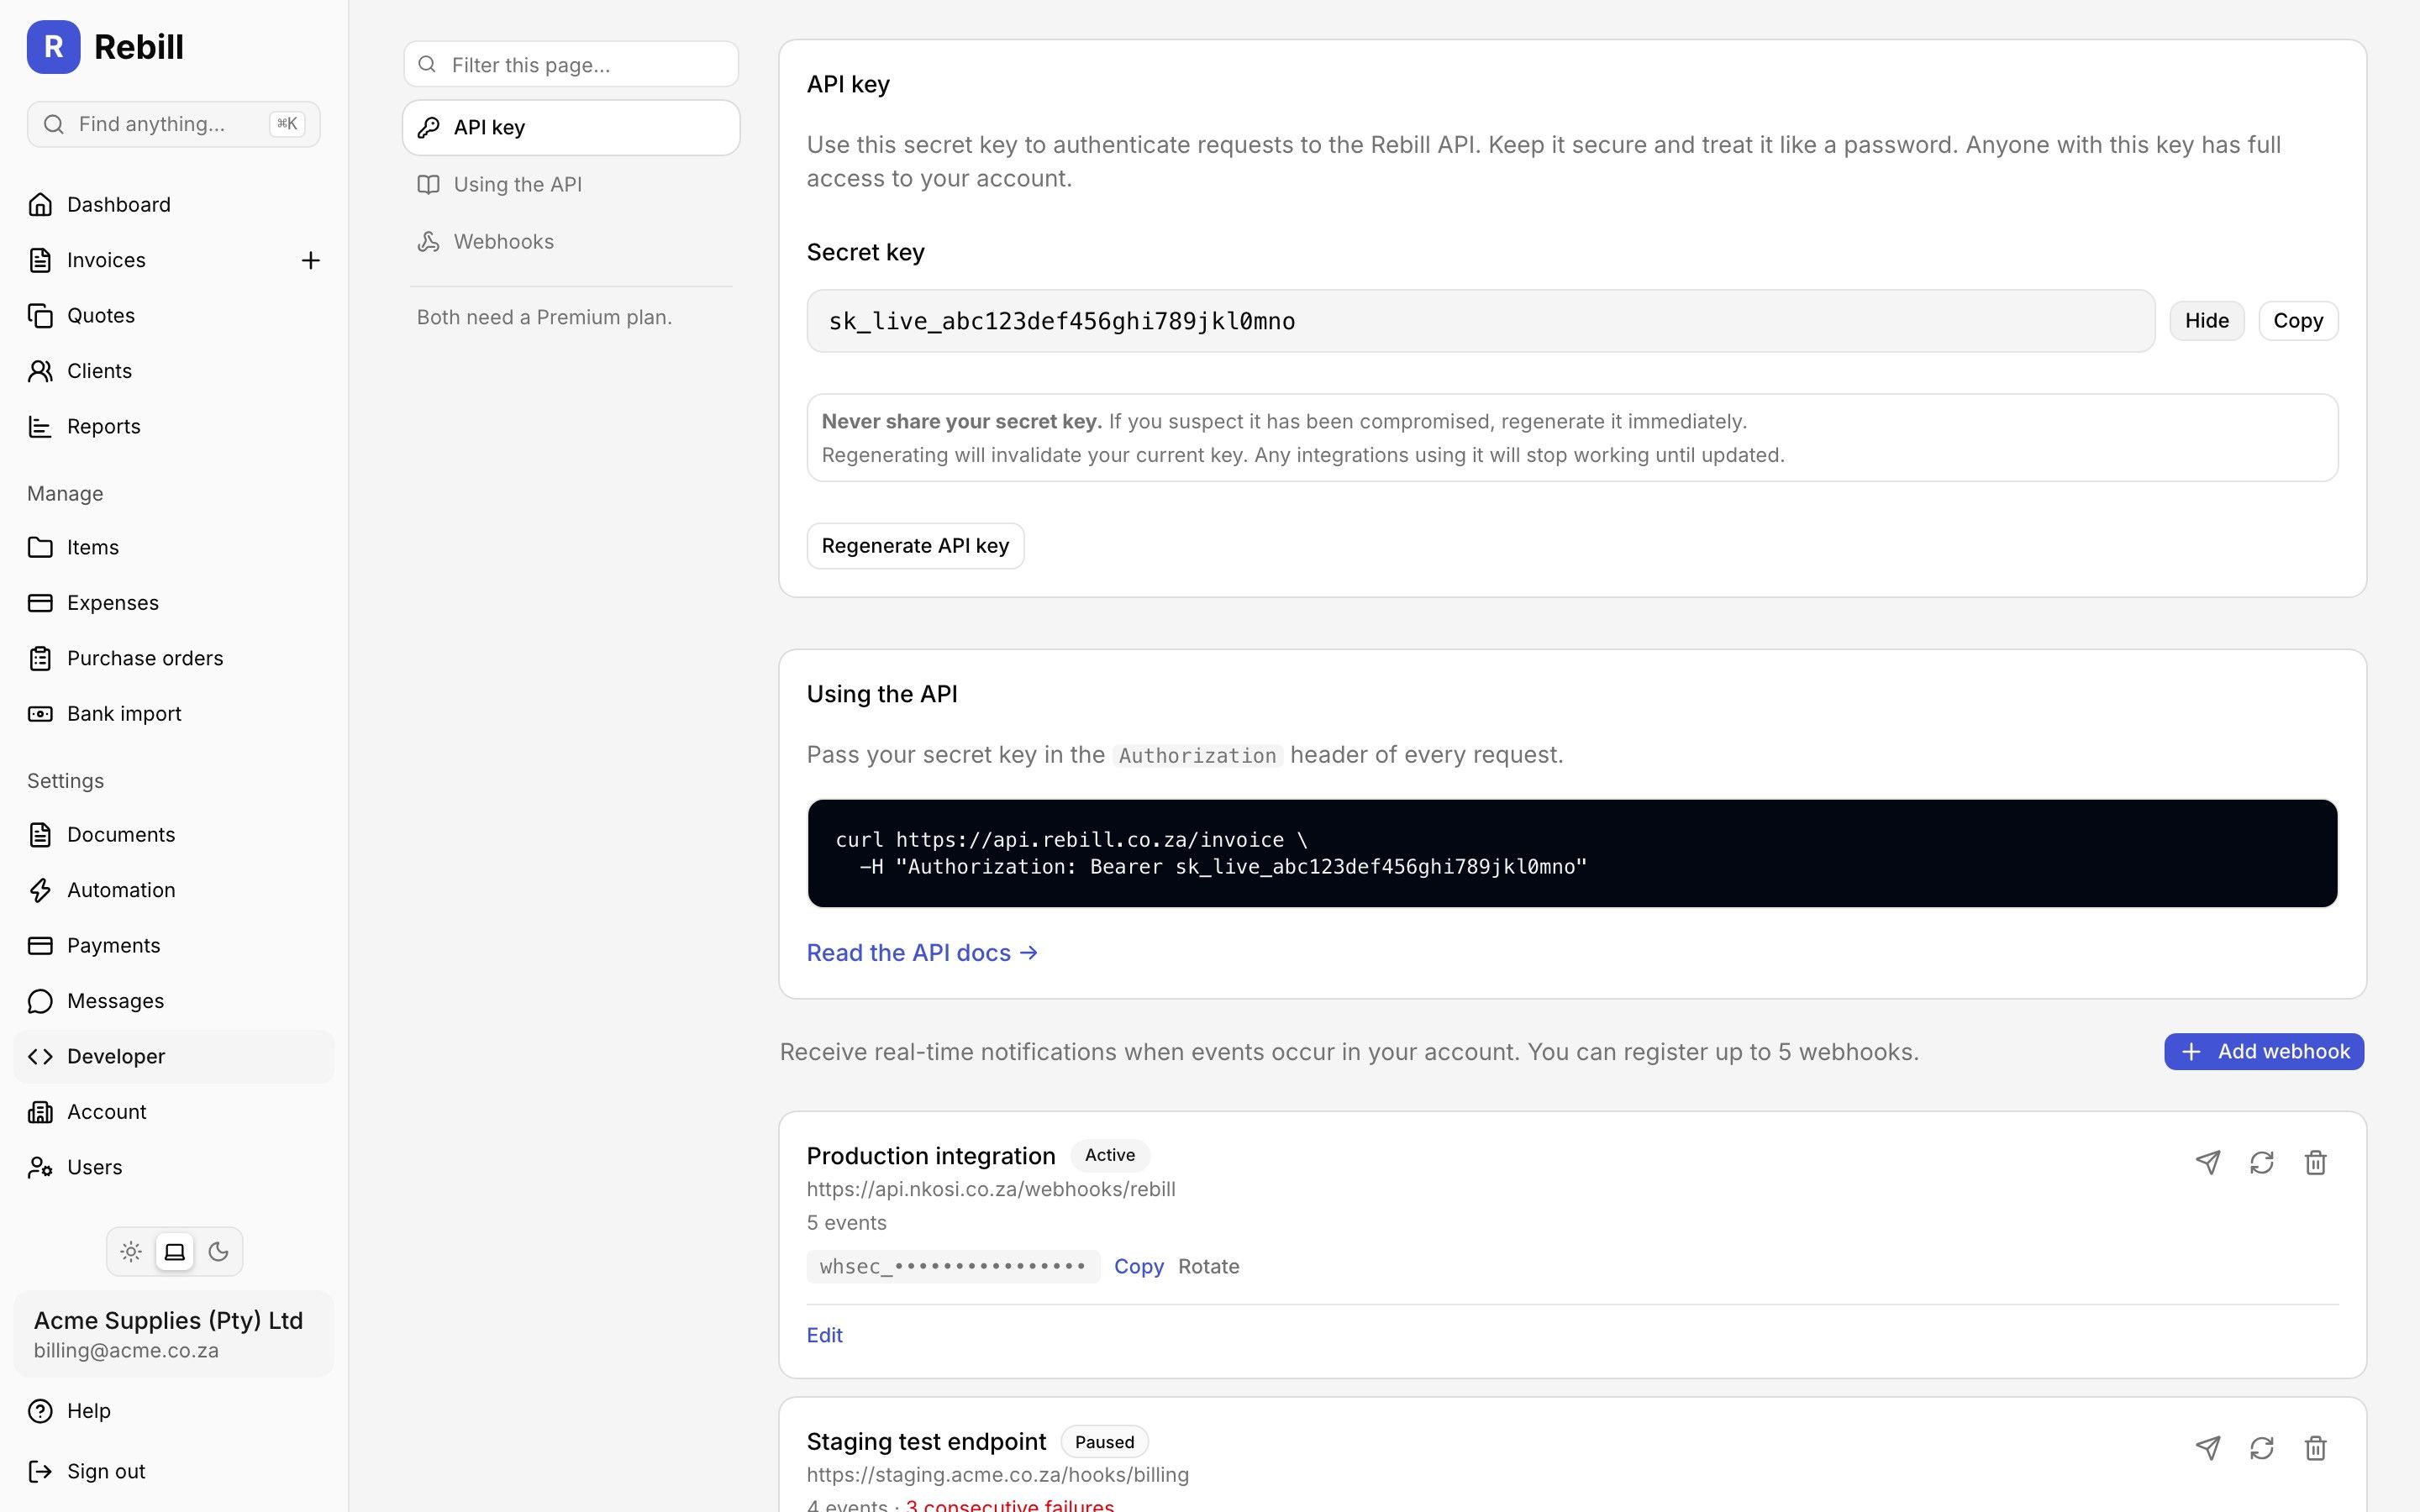2420x1512 pixels.
Task: Click the Filter this page input
Action: click(571, 65)
